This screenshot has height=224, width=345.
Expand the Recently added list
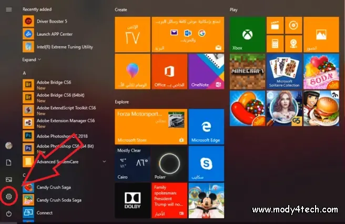[32, 59]
